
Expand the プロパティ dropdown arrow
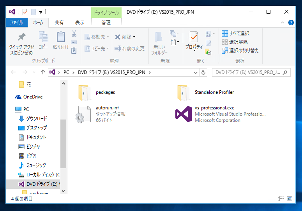click(x=194, y=50)
